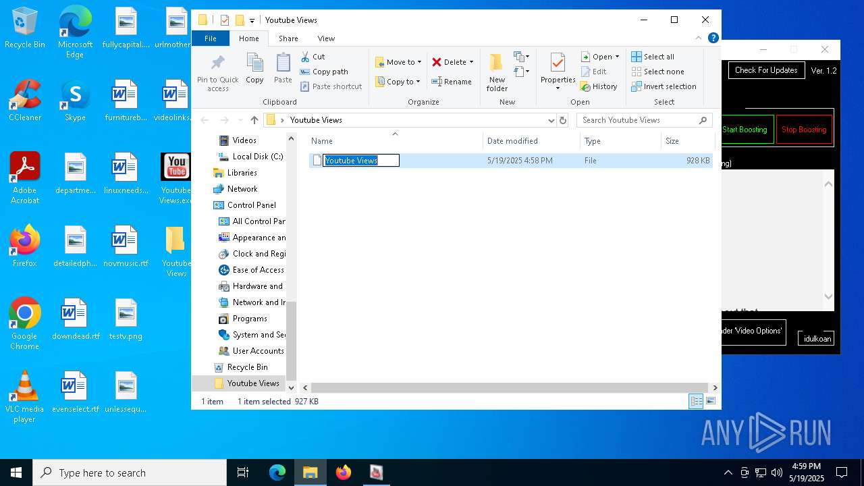The image size is (864, 486).
Task: Refresh the Youtube Views folder
Action: 563,120
